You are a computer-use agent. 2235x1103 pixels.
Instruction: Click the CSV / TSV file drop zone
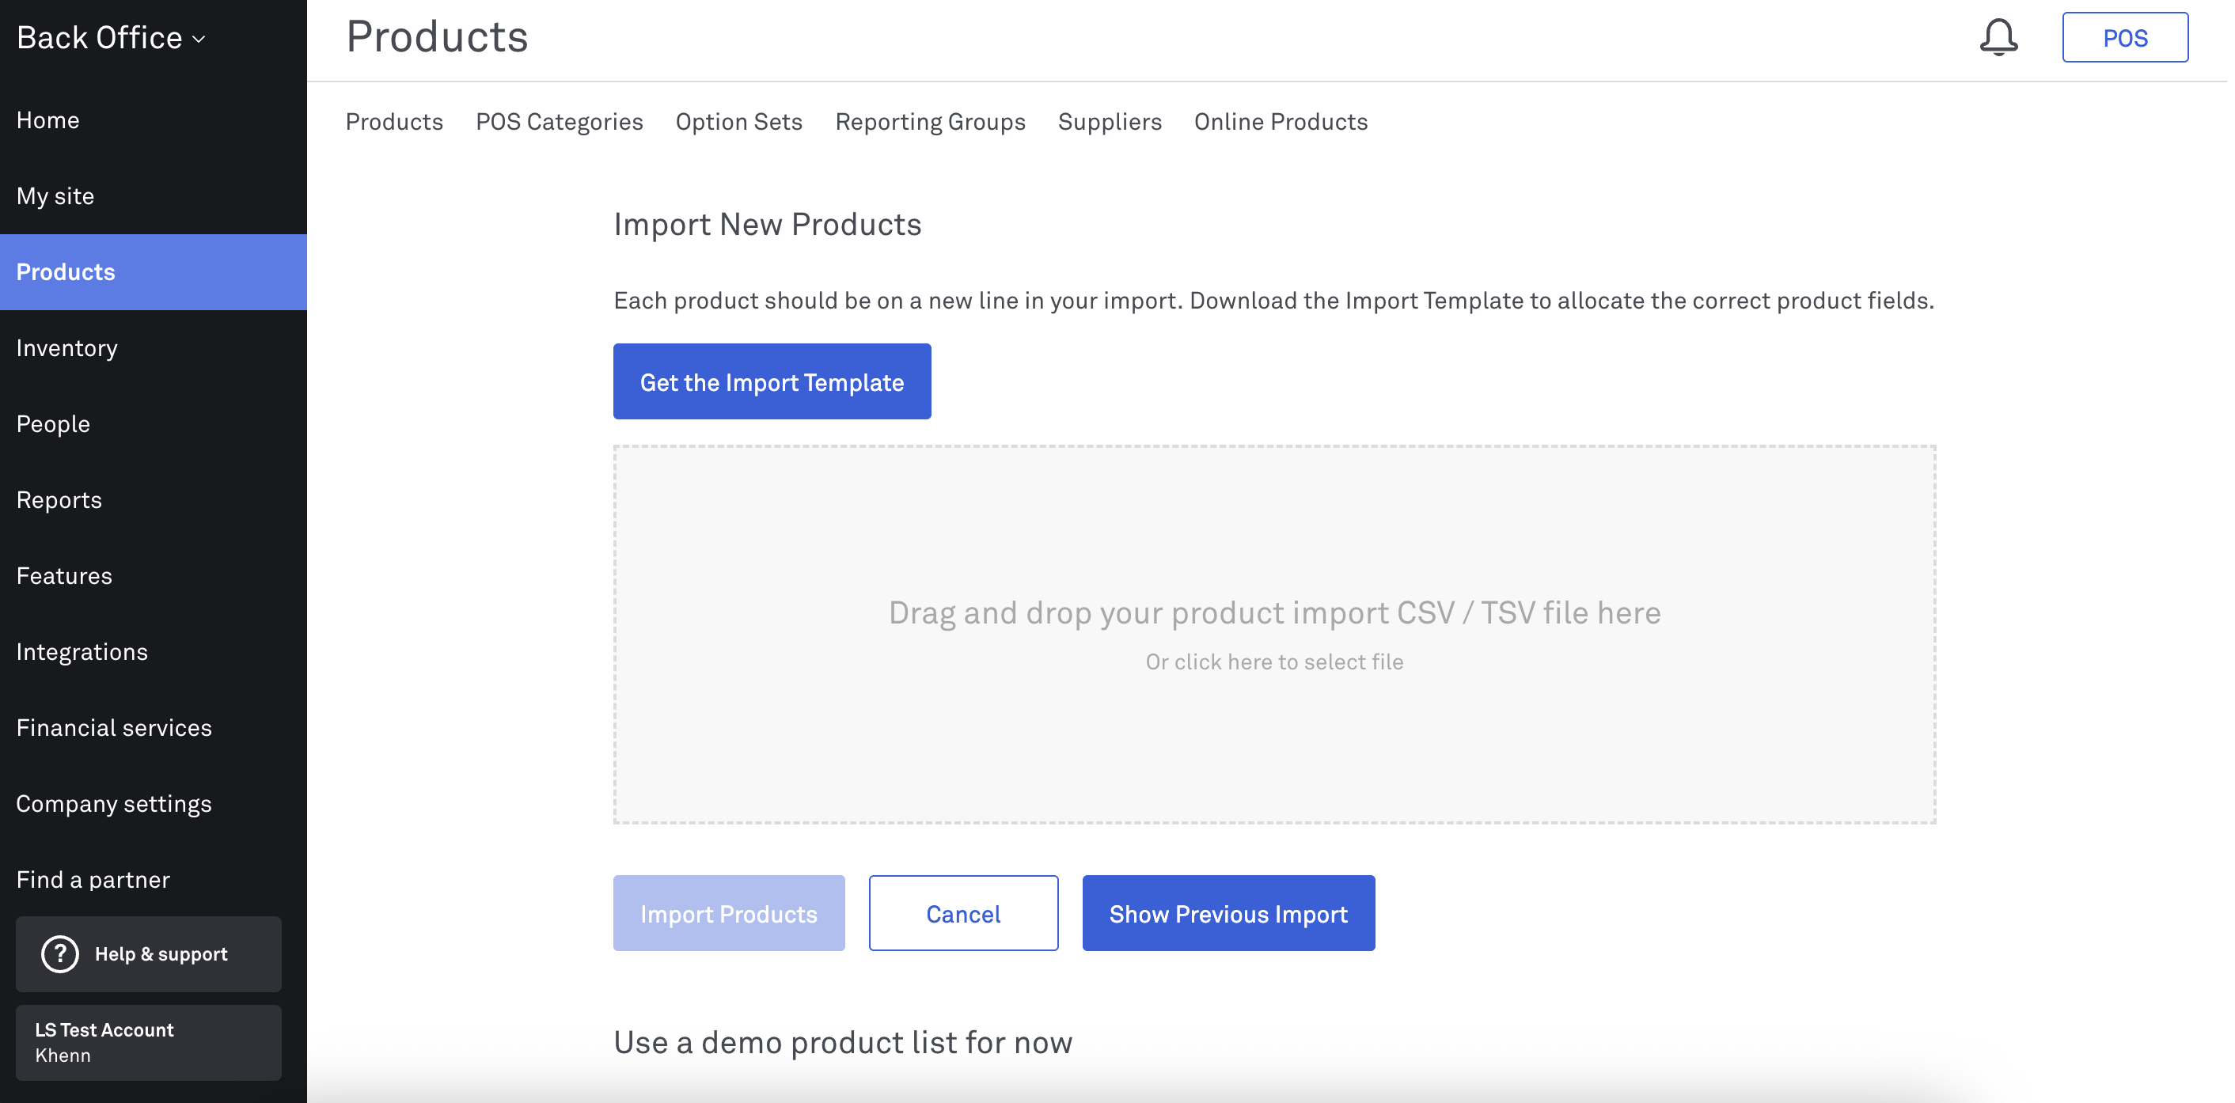pyautogui.click(x=1273, y=635)
